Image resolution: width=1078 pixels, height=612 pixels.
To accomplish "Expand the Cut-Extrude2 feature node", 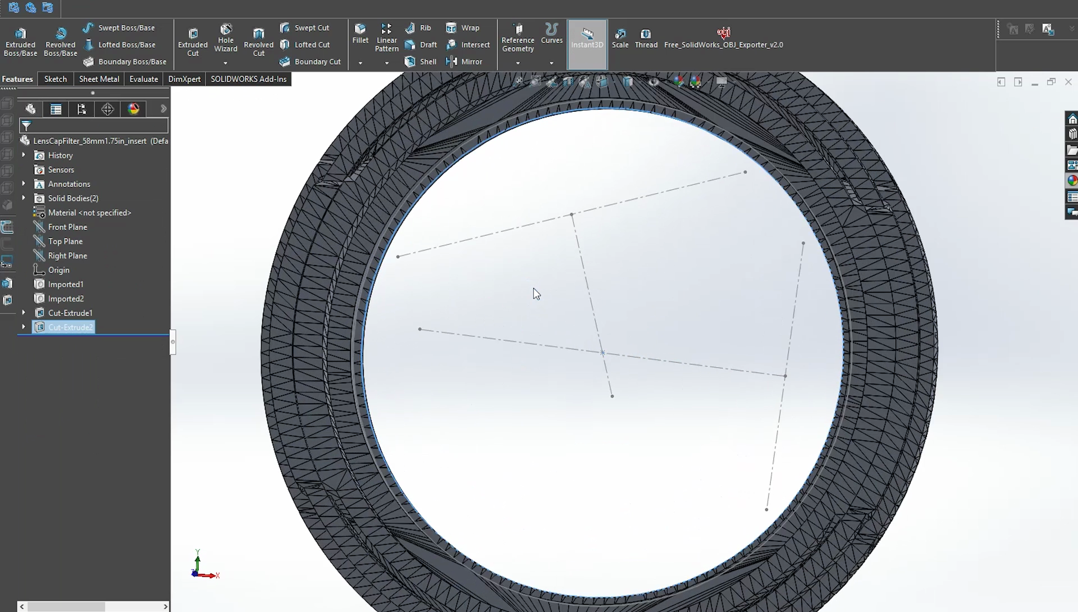I will (x=24, y=327).
